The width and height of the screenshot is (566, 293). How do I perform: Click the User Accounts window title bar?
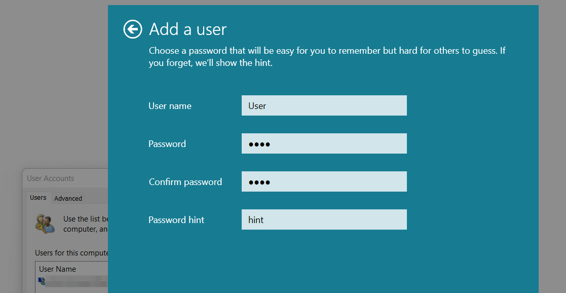tap(65, 178)
